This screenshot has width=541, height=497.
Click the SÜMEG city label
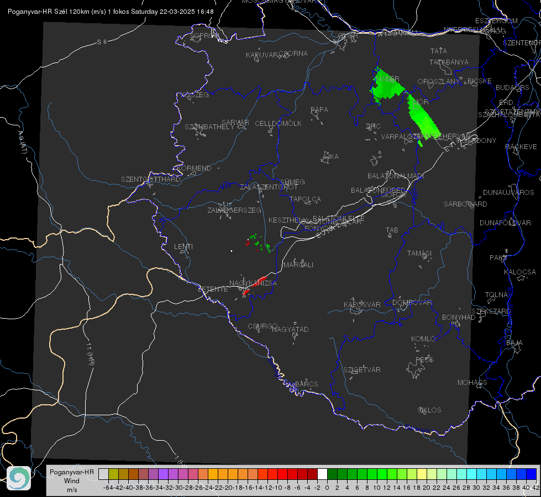(x=292, y=182)
